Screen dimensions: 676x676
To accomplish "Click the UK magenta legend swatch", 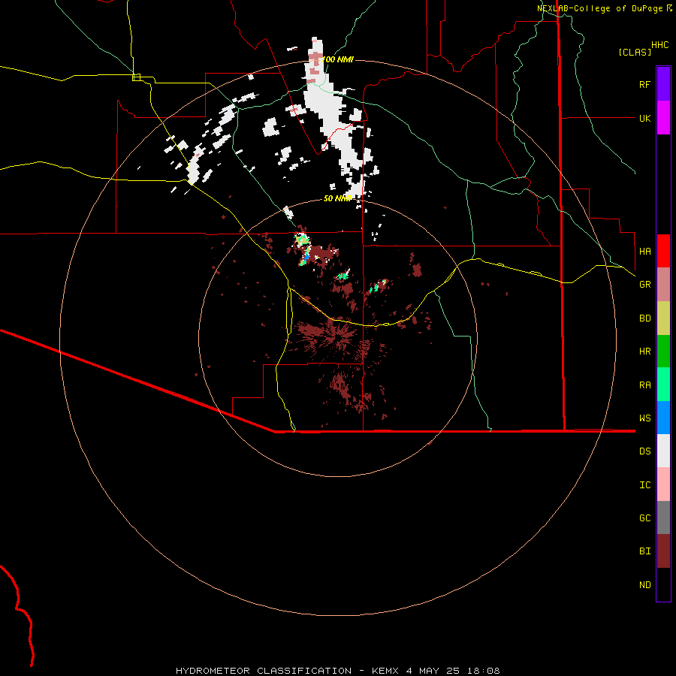I will pyautogui.click(x=663, y=118).
